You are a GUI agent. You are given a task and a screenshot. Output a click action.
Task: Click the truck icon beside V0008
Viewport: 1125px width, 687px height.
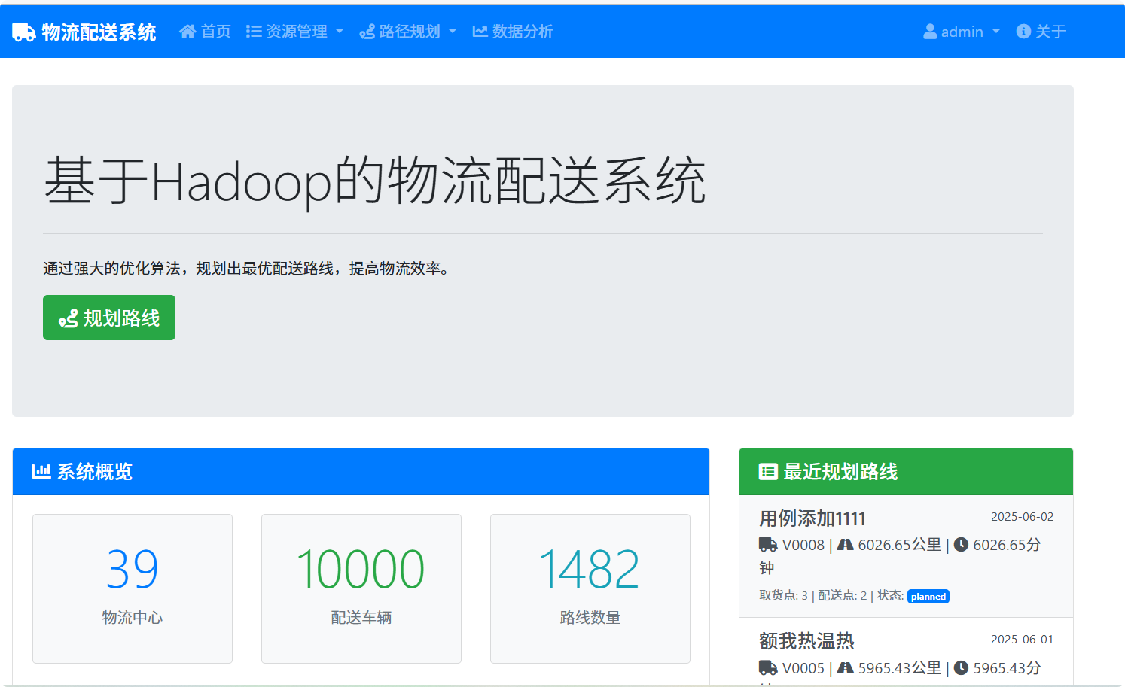point(768,544)
